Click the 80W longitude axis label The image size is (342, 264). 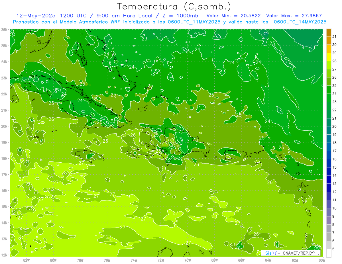coord(53,260)
